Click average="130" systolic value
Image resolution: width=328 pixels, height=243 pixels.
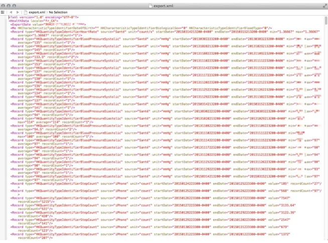click(x=30, y=79)
